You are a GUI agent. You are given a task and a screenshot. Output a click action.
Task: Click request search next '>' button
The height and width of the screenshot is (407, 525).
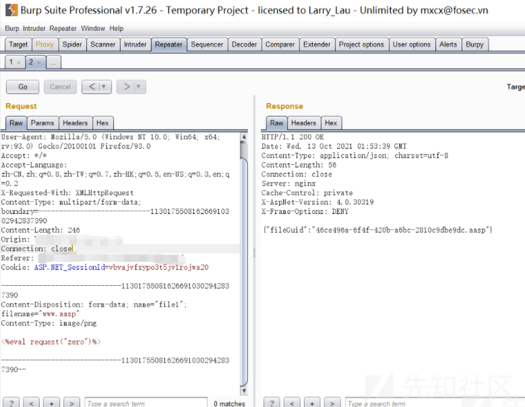pos(71,404)
